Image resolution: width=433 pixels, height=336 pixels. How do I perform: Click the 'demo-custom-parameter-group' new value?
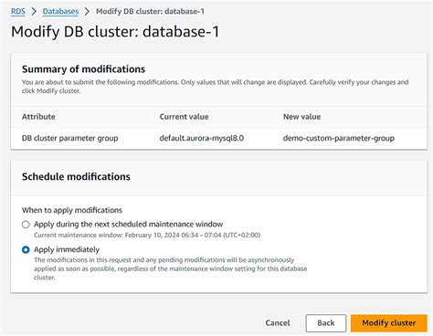tap(339, 138)
